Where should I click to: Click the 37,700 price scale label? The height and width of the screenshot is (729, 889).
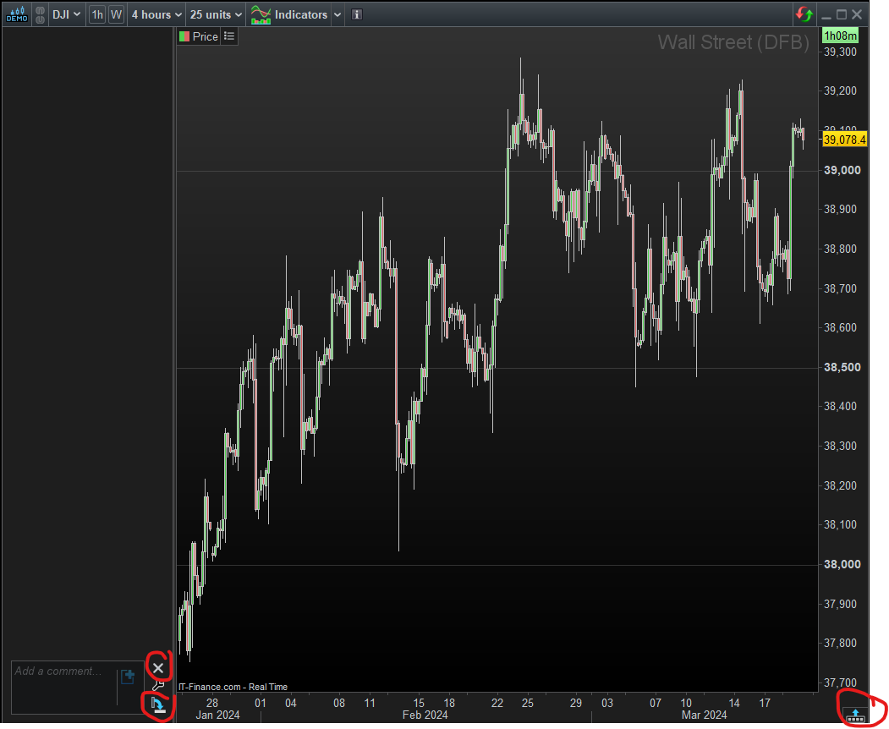840,682
